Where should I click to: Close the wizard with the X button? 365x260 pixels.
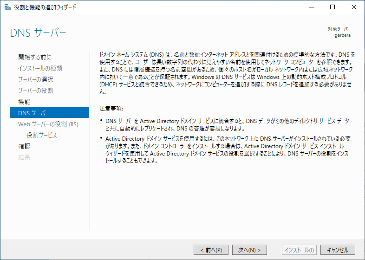(x=353, y=7)
